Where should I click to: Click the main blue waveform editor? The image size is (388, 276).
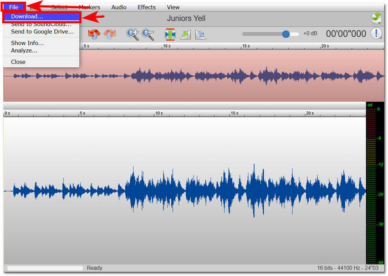(185, 190)
